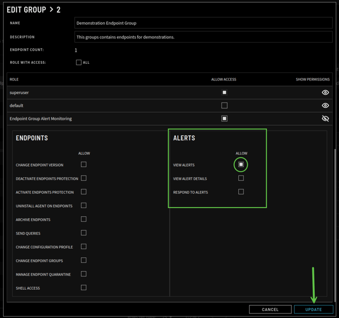
Task: Toggle the View Alerts permission checkbox
Action: pos(241,165)
